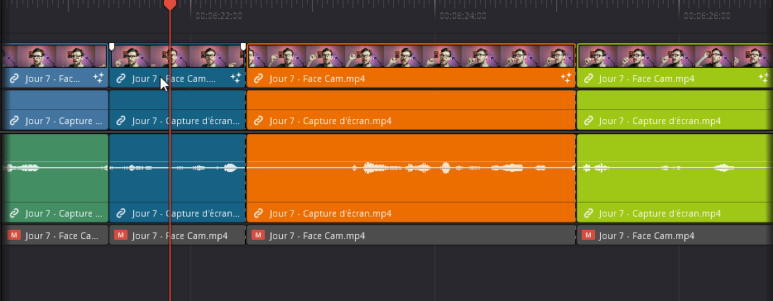The image size is (773, 301).
Task: Click the orange audio clip waveform
Action: [411, 168]
